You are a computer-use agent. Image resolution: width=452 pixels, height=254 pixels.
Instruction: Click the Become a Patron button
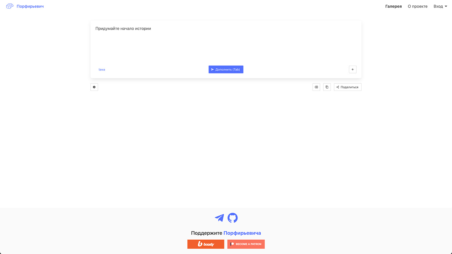pos(246,244)
